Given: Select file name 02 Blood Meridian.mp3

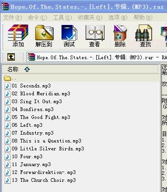Looking at the screenshot, I should [x=41, y=93].
